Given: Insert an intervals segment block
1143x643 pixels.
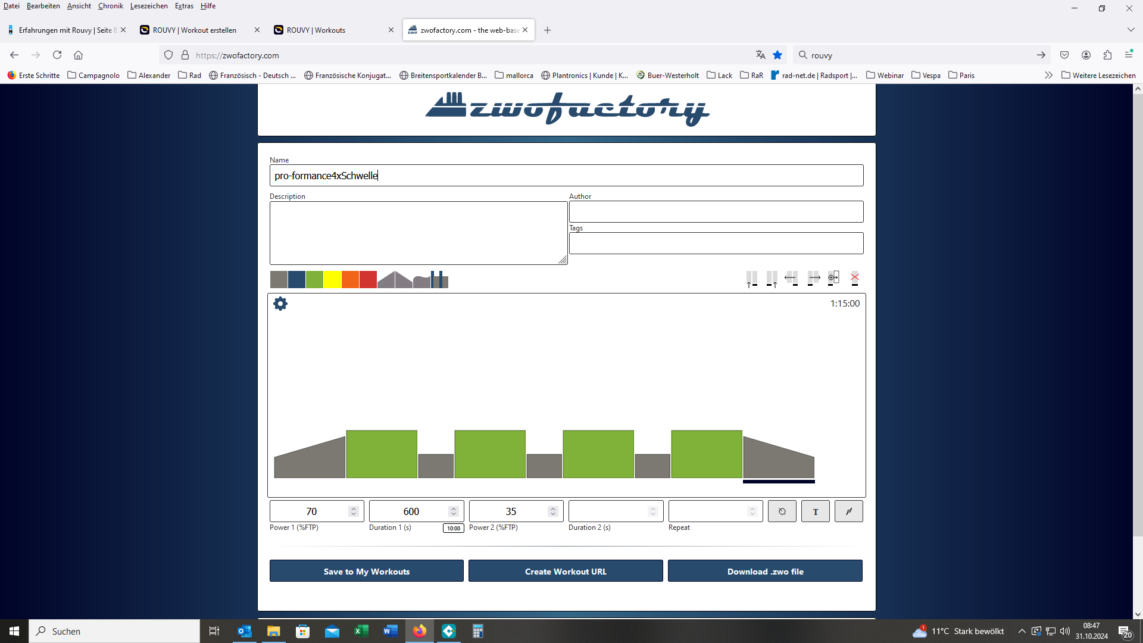Looking at the screenshot, I should [x=439, y=280].
